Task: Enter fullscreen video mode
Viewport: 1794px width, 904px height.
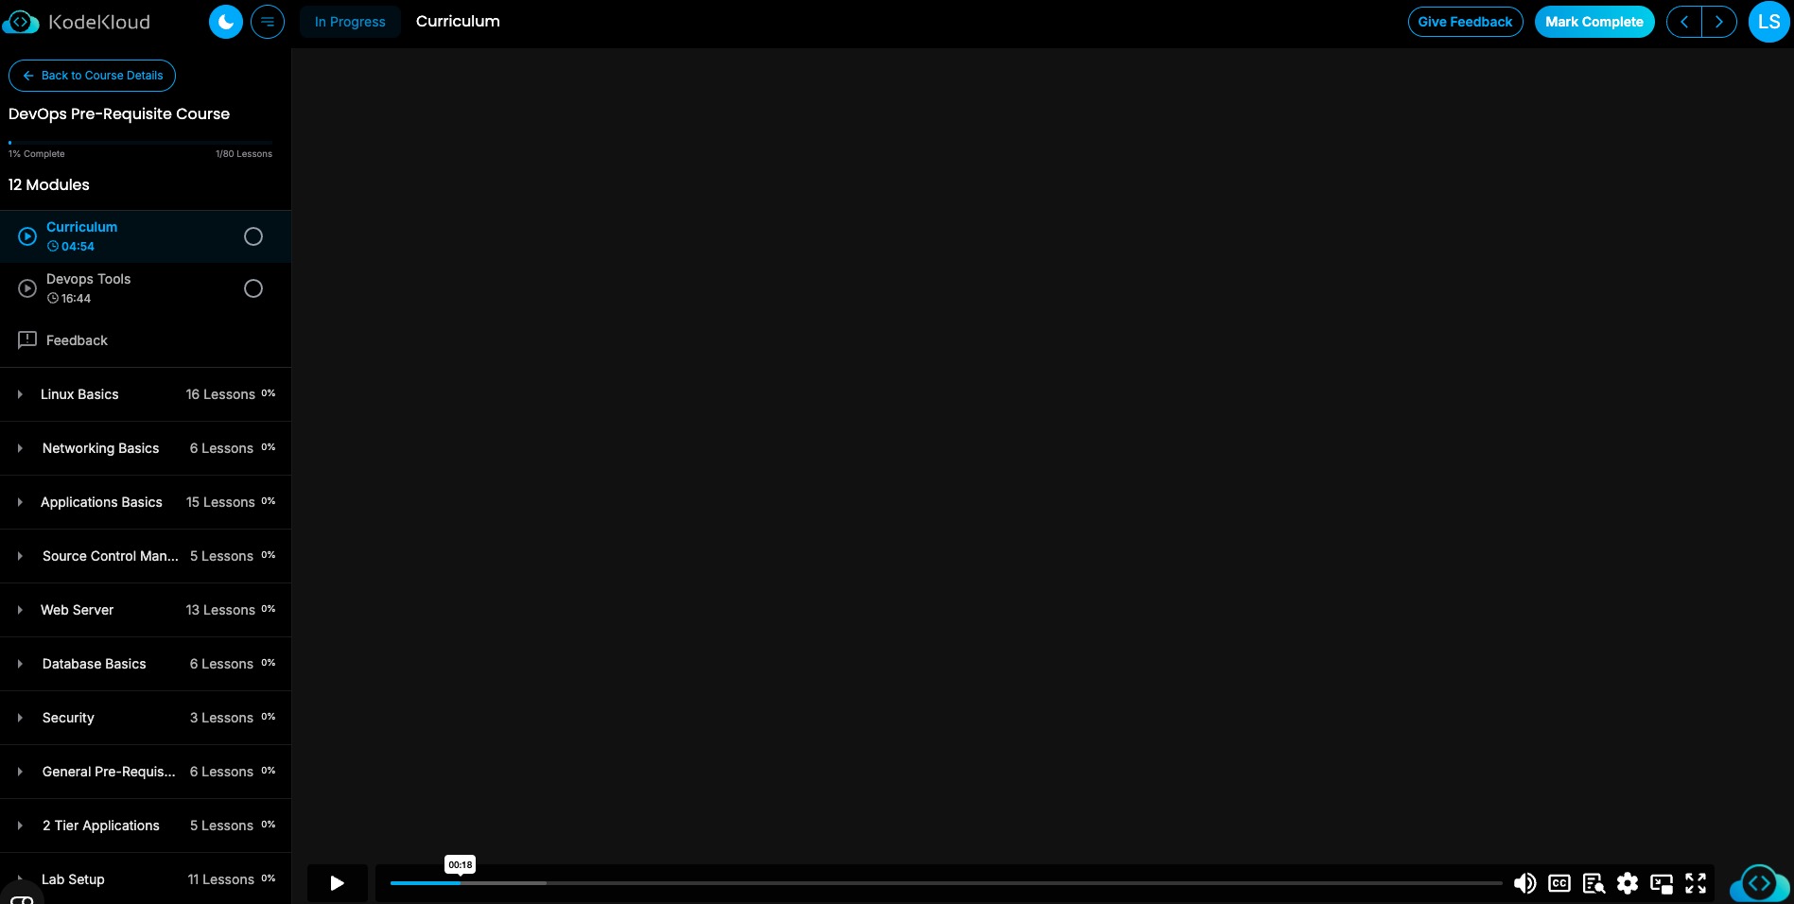Action: pyautogui.click(x=1696, y=883)
